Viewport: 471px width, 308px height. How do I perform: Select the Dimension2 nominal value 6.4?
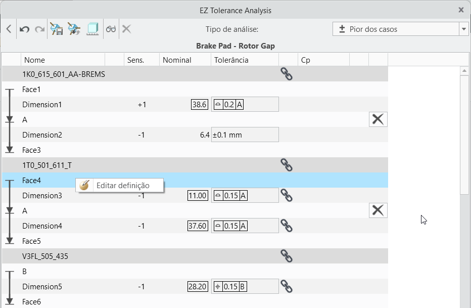coord(205,135)
